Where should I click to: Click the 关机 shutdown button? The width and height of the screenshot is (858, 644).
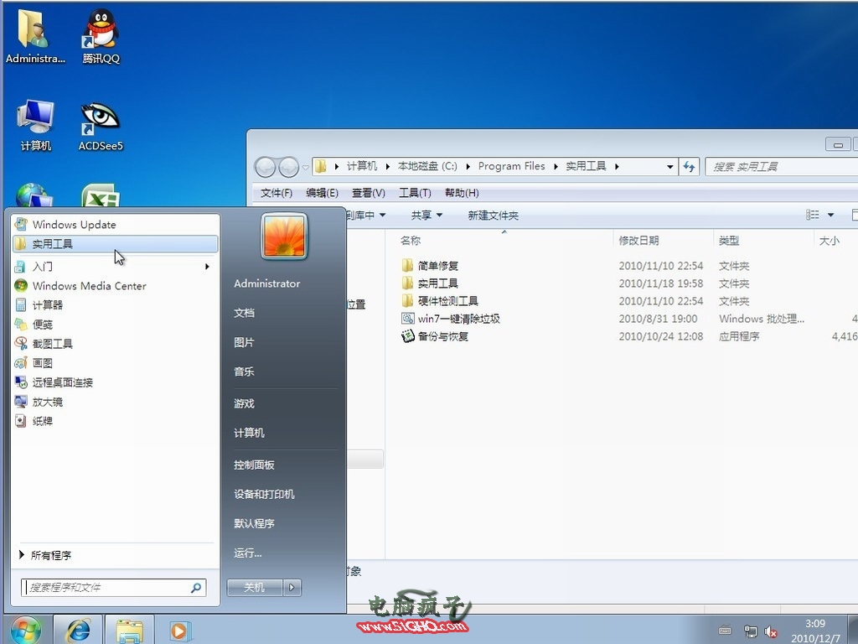point(254,588)
